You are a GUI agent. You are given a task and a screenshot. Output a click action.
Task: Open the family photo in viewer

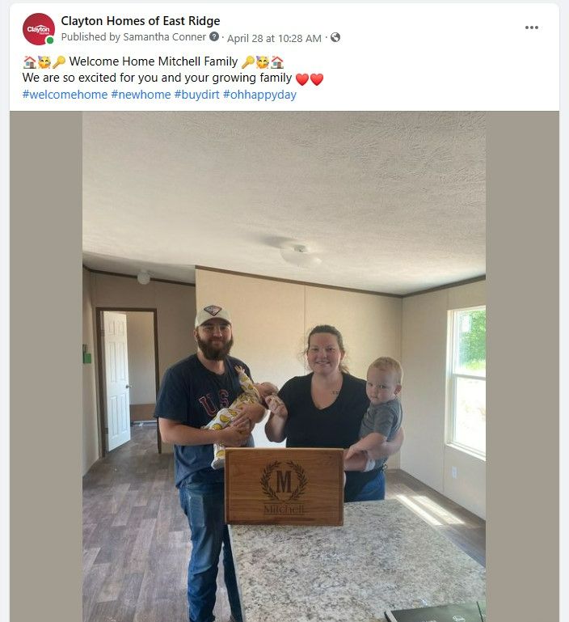(x=284, y=366)
